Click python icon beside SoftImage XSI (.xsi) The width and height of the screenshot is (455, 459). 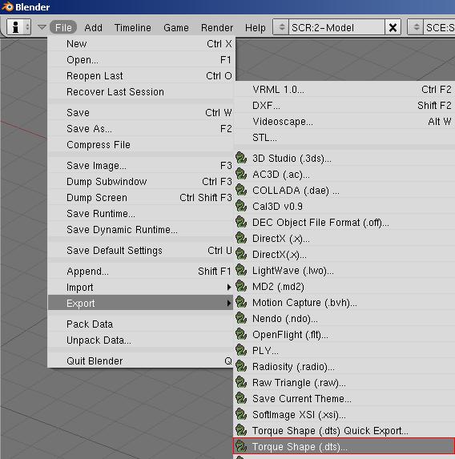241,414
